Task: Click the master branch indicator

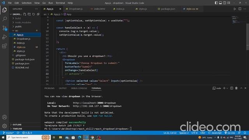Action: 8,133
